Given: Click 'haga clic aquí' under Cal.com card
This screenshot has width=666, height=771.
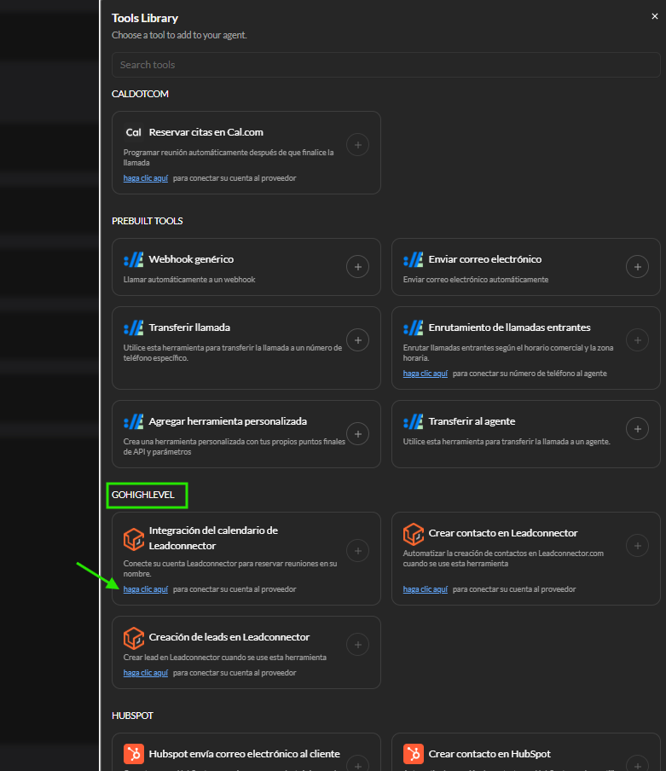Looking at the screenshot, I should point(146,178).
